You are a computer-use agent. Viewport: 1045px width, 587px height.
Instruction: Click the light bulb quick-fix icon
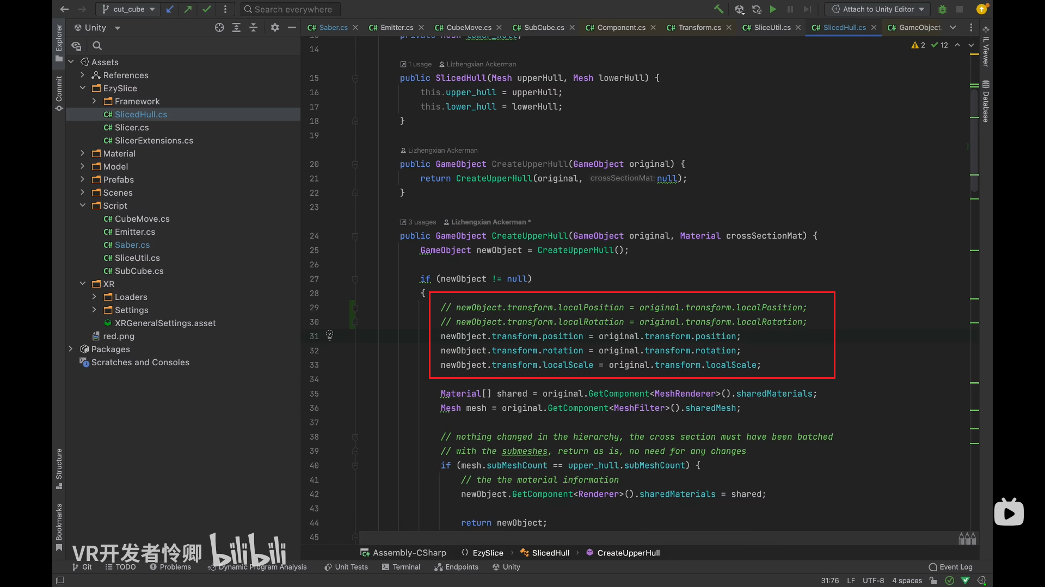329,335
